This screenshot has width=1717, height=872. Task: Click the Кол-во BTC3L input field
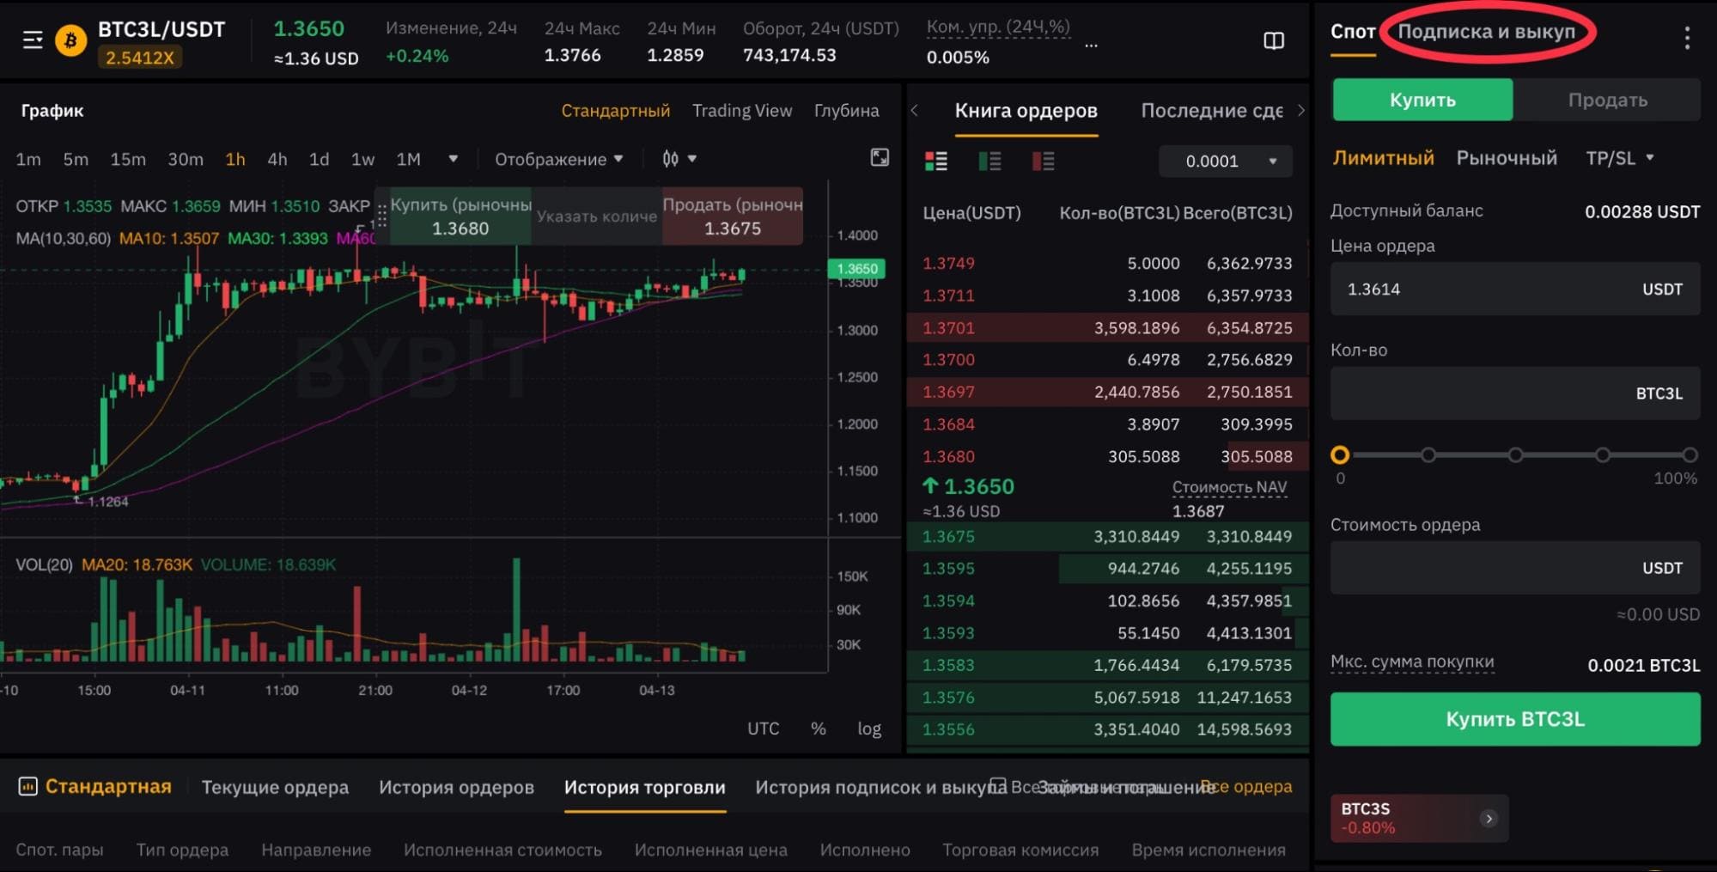coord(1515,393)
